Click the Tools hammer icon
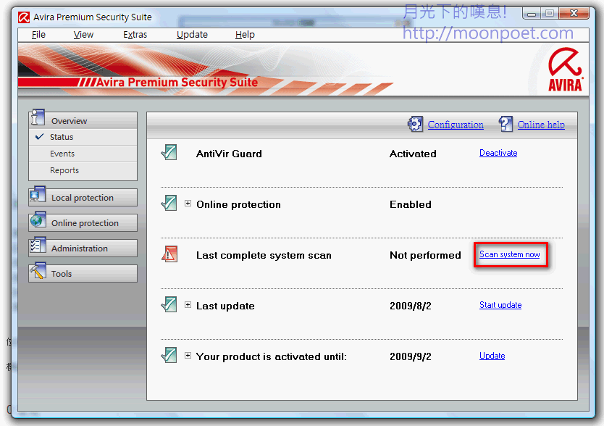The height and width of the screenshot is (426, 604). (38, 273)
